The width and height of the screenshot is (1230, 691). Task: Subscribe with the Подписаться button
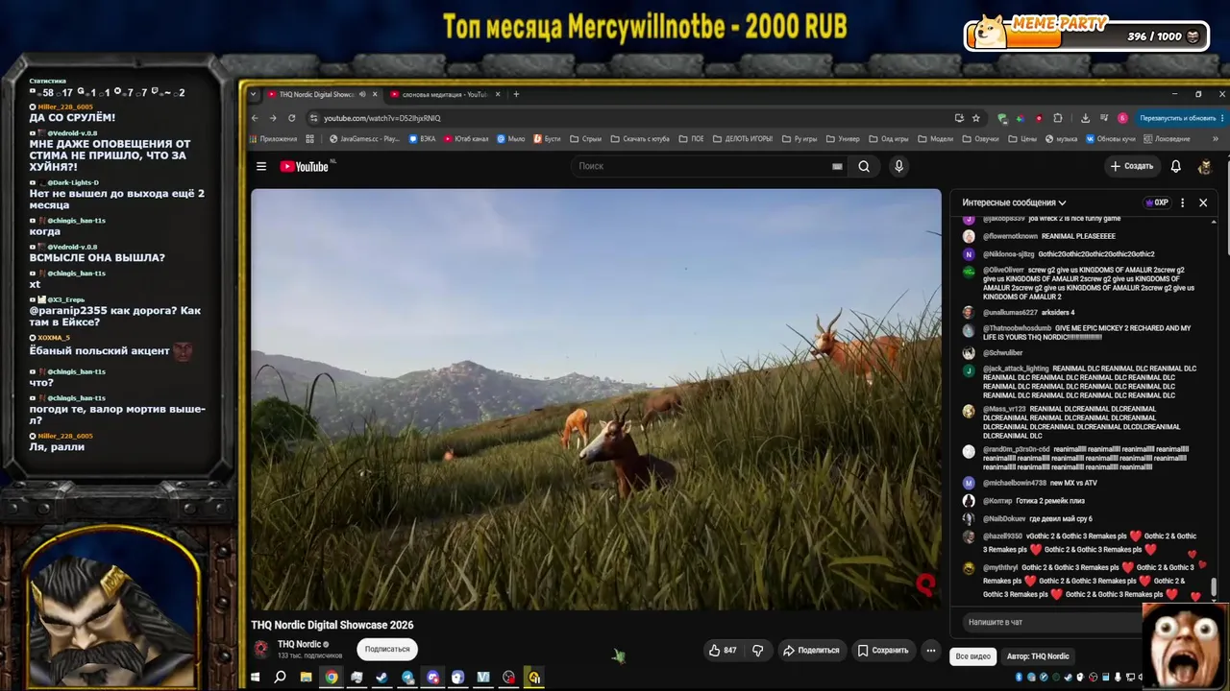click(387, 650)
